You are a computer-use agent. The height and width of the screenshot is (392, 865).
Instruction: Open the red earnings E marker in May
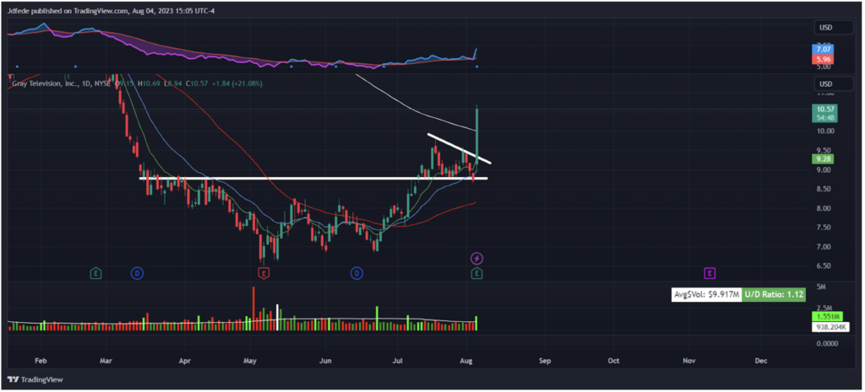pos(264,273)
